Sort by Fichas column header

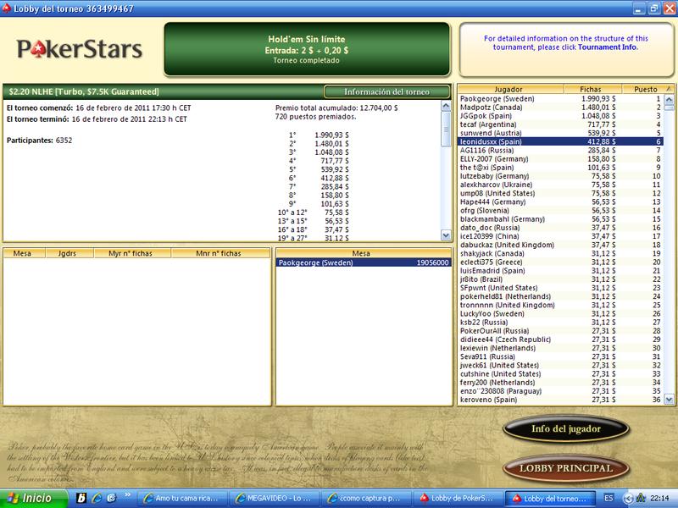pyautogui.click(x=592, y=89)
